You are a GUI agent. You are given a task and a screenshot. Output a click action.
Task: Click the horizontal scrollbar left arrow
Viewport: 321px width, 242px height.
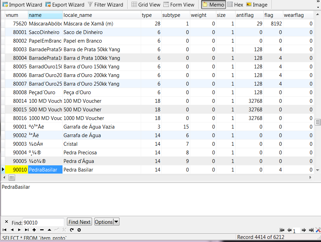[4, 177]
